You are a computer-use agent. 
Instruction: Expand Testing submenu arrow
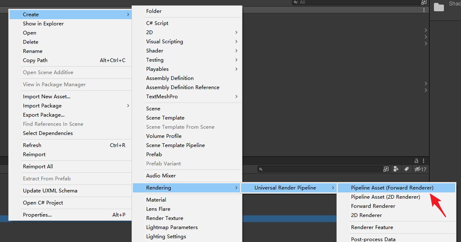(237, 60)
